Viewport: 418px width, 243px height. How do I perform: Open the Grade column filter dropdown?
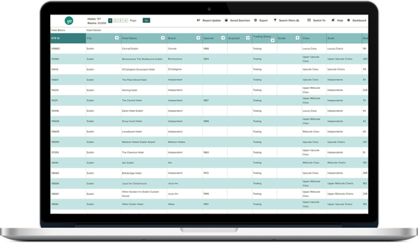[x=297, y=38]
